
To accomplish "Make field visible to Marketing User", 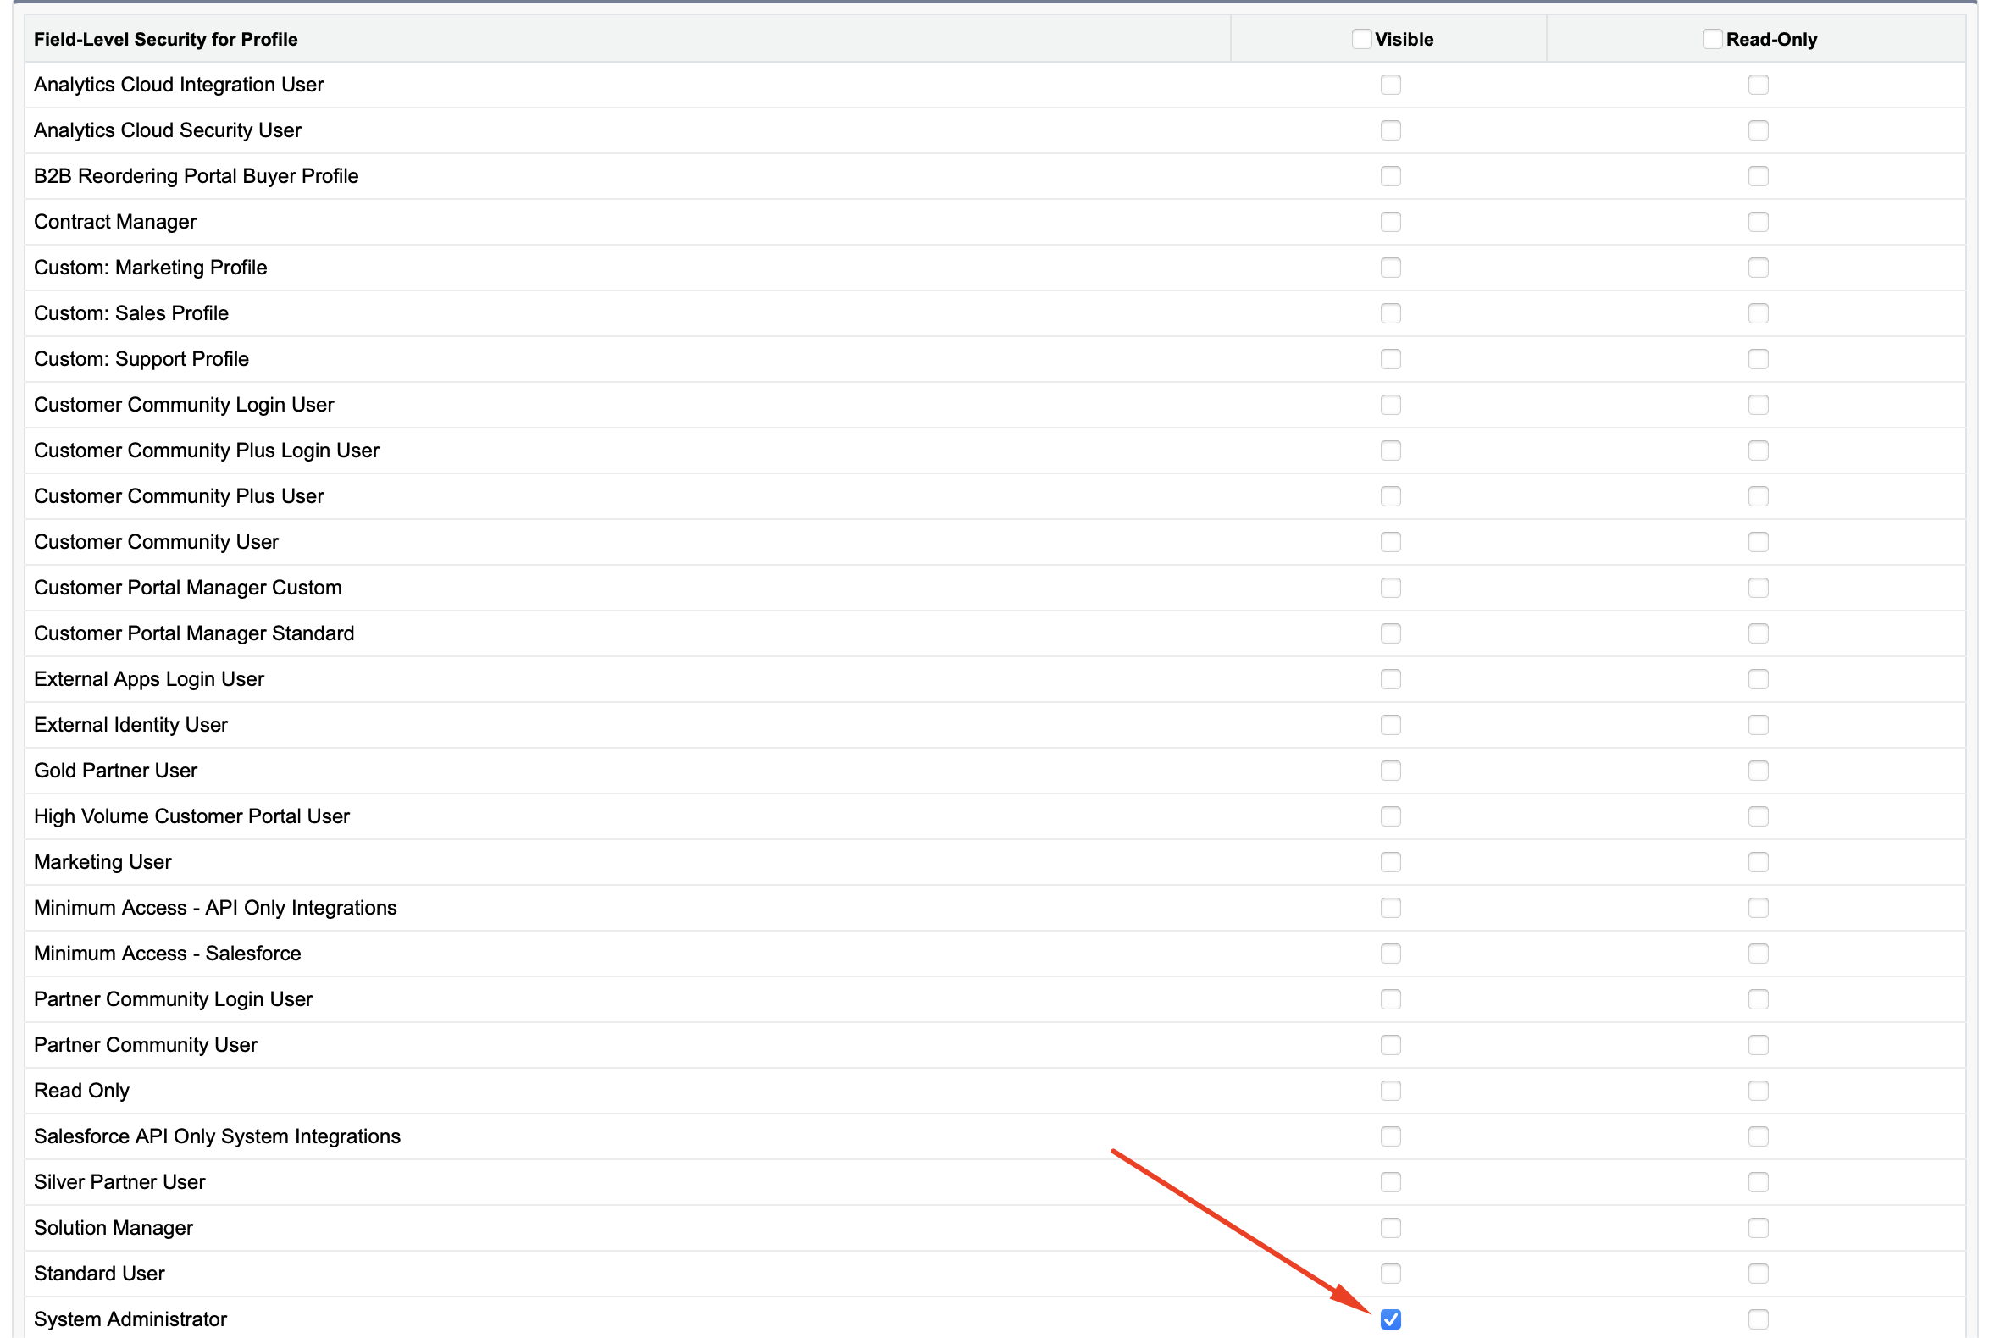I will click(x=1391, y=862).
